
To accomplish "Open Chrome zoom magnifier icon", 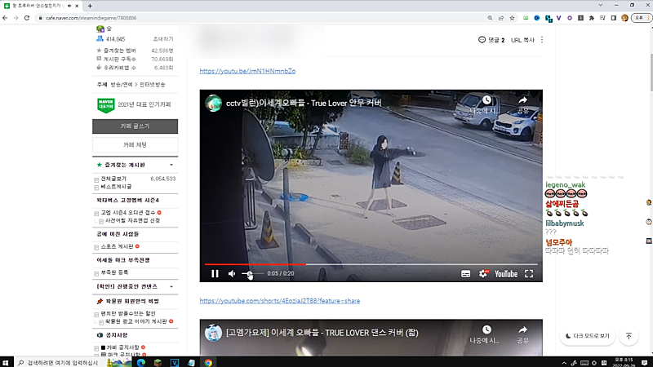I will [491, 18].
